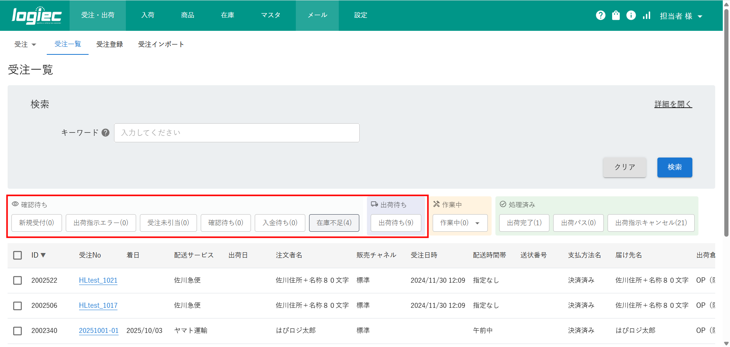Open the bar chart statistics icon

646,15
